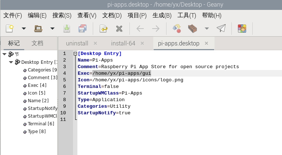The image size is (282, 155).
Task: Click the Build brick icon
Action: click(193, 29)
